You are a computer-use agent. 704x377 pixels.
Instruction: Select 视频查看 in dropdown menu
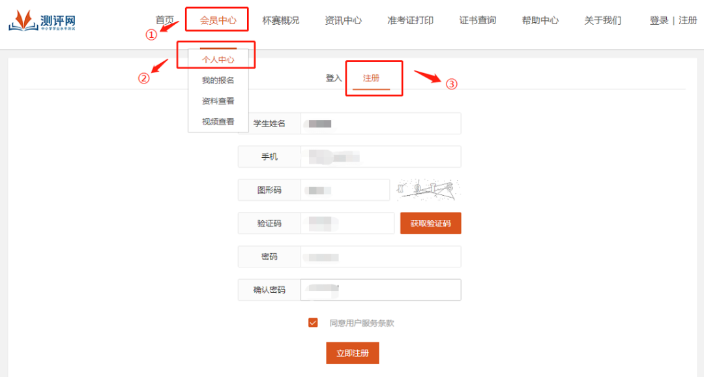click(218, 122)
